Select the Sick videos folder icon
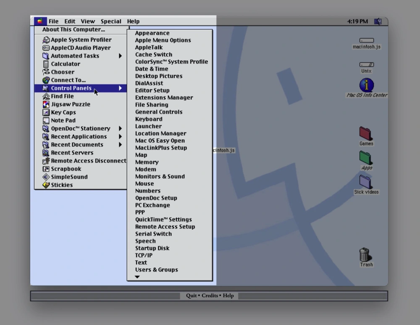This screenshot has height=325, width=420. point(366,182)
